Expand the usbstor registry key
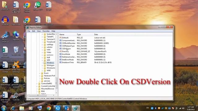The height and width of the screenshot is (111, 198). pos(42,47)
